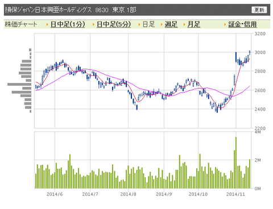The image size is (273, 209).
Task: Click the 0M volume axis label
Action: pos(258,189)
